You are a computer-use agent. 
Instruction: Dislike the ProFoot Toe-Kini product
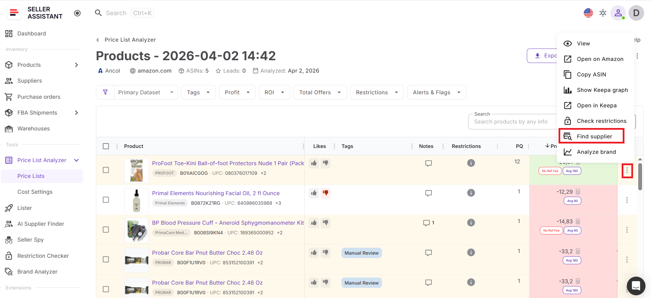325,163
